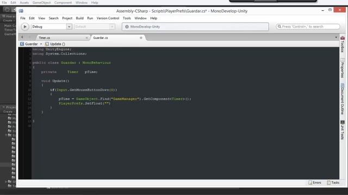Viewport: 348px width, 195px height.
Task: Open the Version Control menu
Action: point(108,18)
